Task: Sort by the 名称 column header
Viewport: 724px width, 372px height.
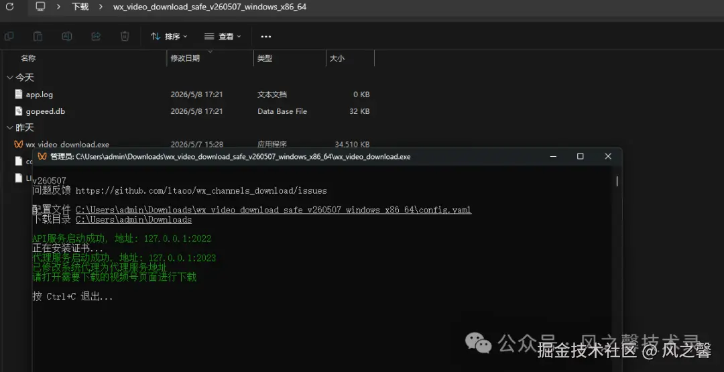Action: (x=28, y=58)
